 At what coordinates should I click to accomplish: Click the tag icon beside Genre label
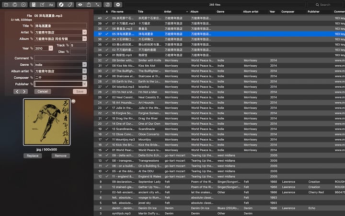point(32,65)
